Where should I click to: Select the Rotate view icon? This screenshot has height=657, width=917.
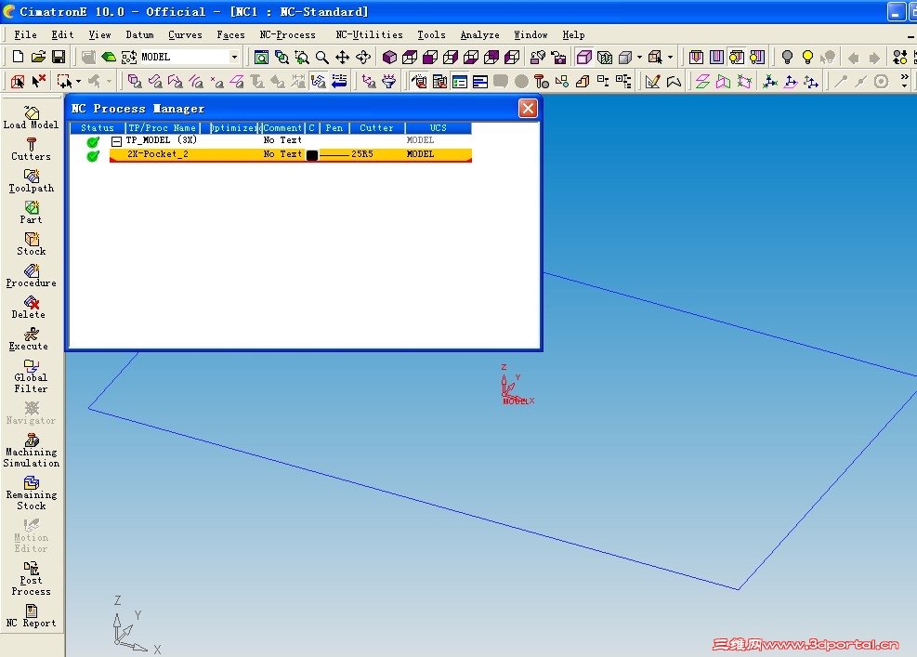click(363, 57)
